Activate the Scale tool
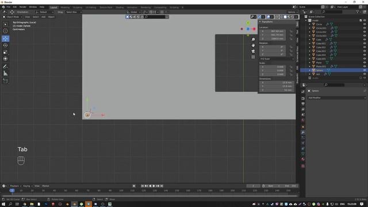 click(5, 52)
